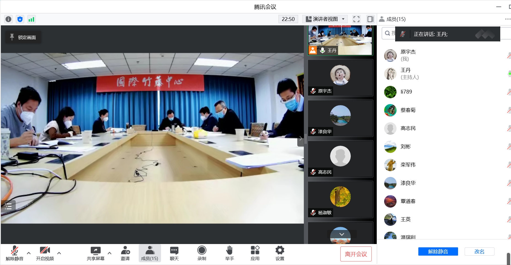The image size is (511, 265).
Task: Open the 演讲者视图 view dropdown
Action: (x=325, y=19)
